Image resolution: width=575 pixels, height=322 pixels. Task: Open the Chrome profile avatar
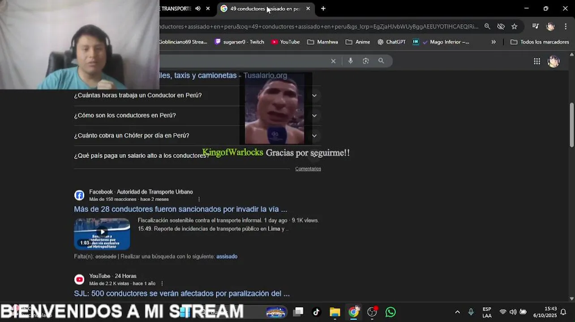(550, 26)
